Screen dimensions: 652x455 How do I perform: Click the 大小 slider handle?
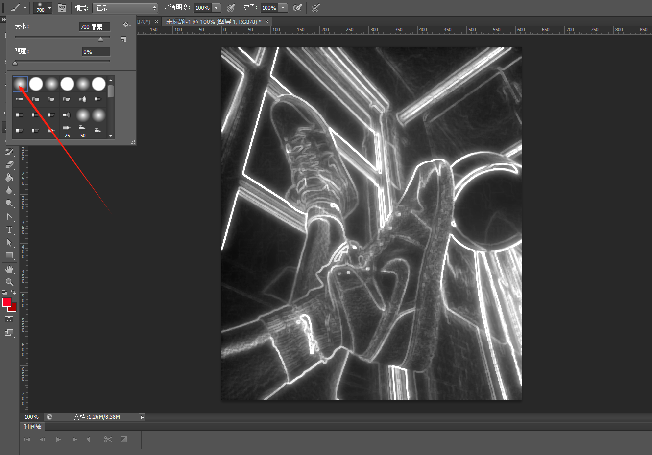pyautogui.click(x=101, y=39)
